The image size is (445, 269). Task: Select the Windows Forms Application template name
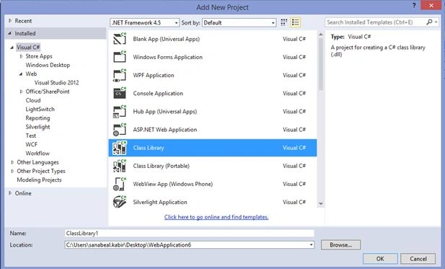[168, 57]
